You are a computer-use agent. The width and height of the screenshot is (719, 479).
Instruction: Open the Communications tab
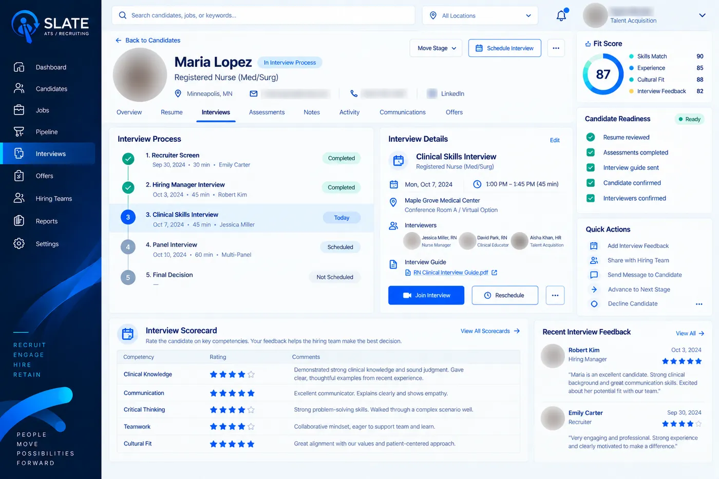coord(403,112)
